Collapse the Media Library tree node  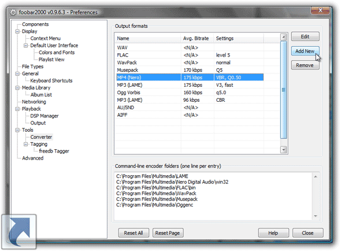pos(17,88)
